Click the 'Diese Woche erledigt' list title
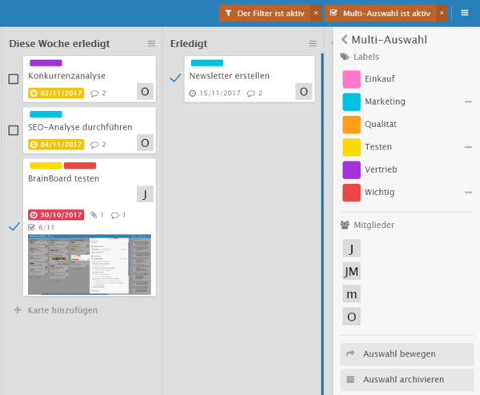 tap(59, 44)
